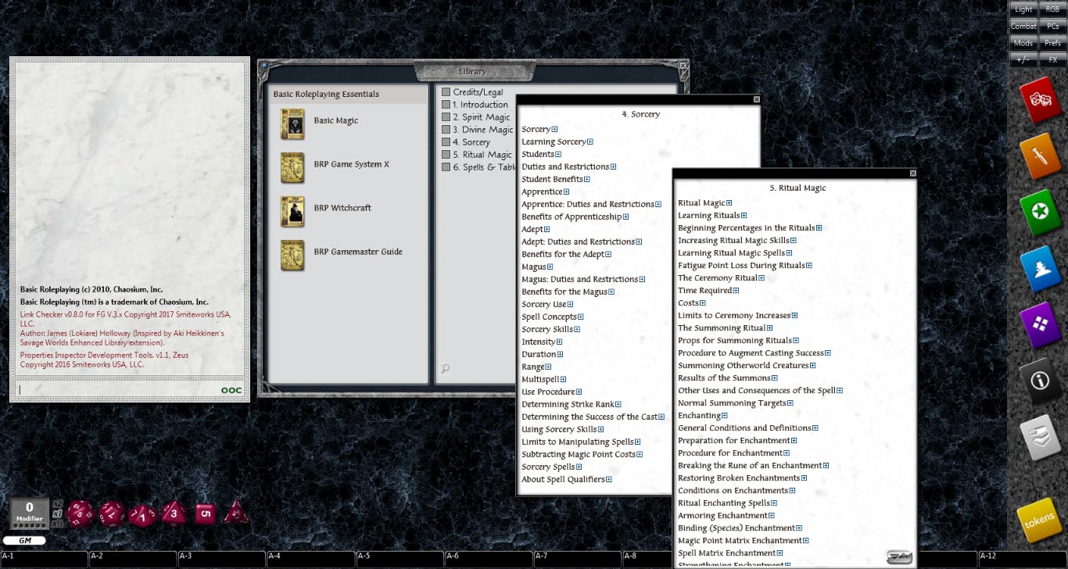Adjust the Modifier dot slider
The height and width of the screenshot is (569, 1068).
pyautogui.click(x=29, y=524)
